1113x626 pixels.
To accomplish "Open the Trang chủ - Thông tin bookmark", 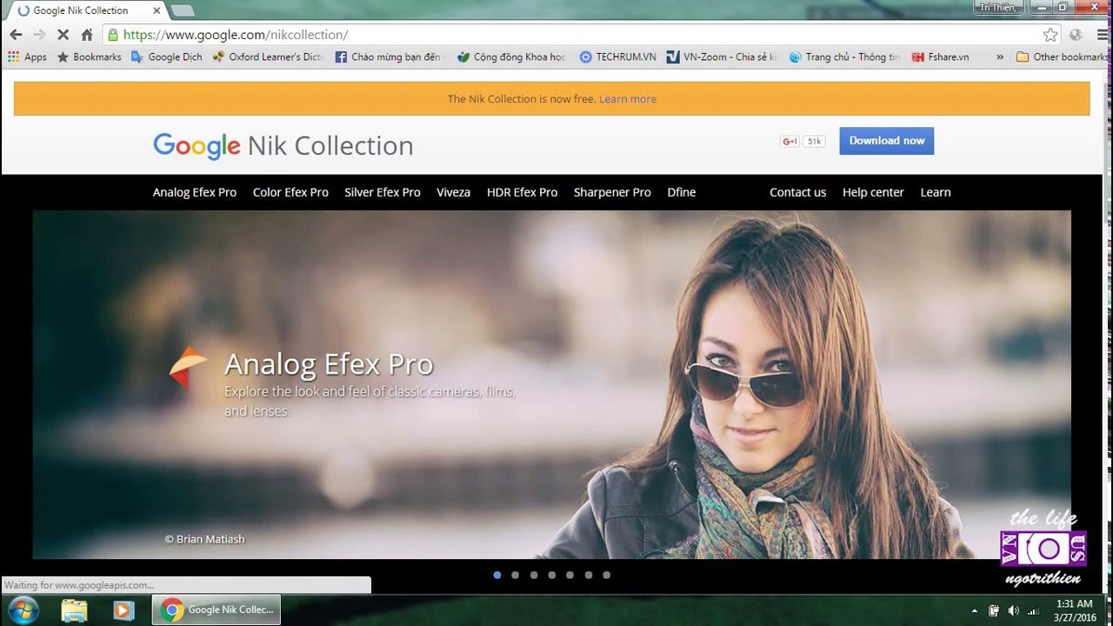I will (x=844, y=57).
